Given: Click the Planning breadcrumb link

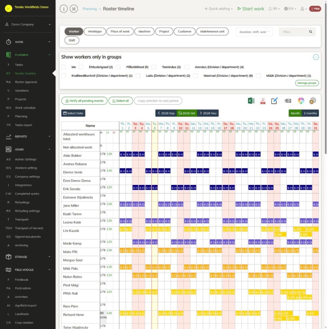Looking at the screenshot, I should pyautogui.click(x=90, y=9).
